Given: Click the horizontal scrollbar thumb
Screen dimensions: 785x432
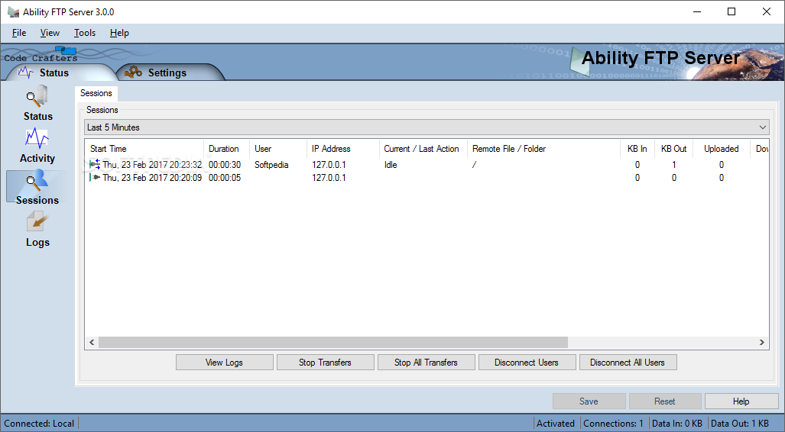Looking at the screenshot, I should pyautogui.click(x=333, y=342).
